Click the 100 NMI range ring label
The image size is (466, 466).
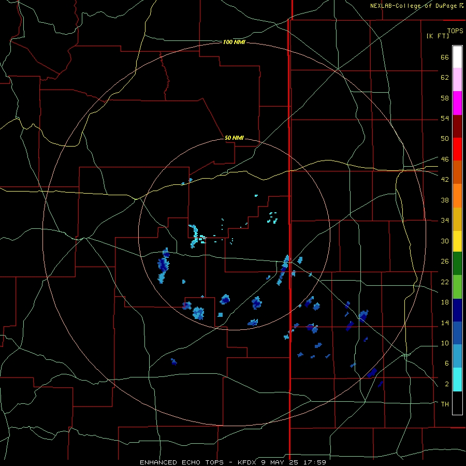(x=234, y=42)
